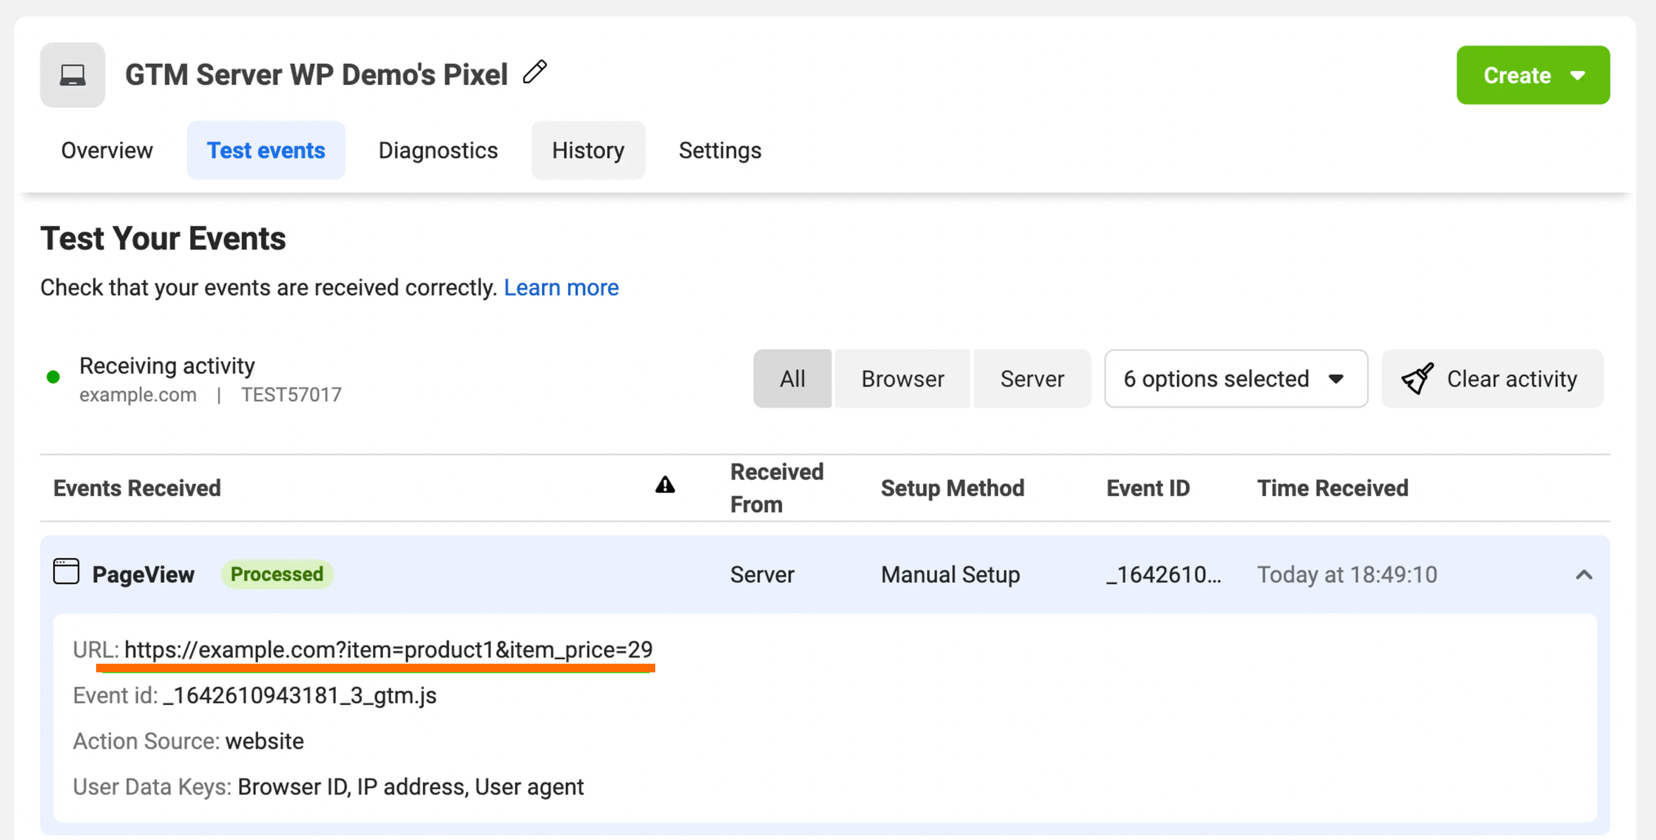Image resolution: width=1656 pixels, height=840 pixels.
Task: Click the truncated Event ID _1642610...
Action: point(1163,575)
